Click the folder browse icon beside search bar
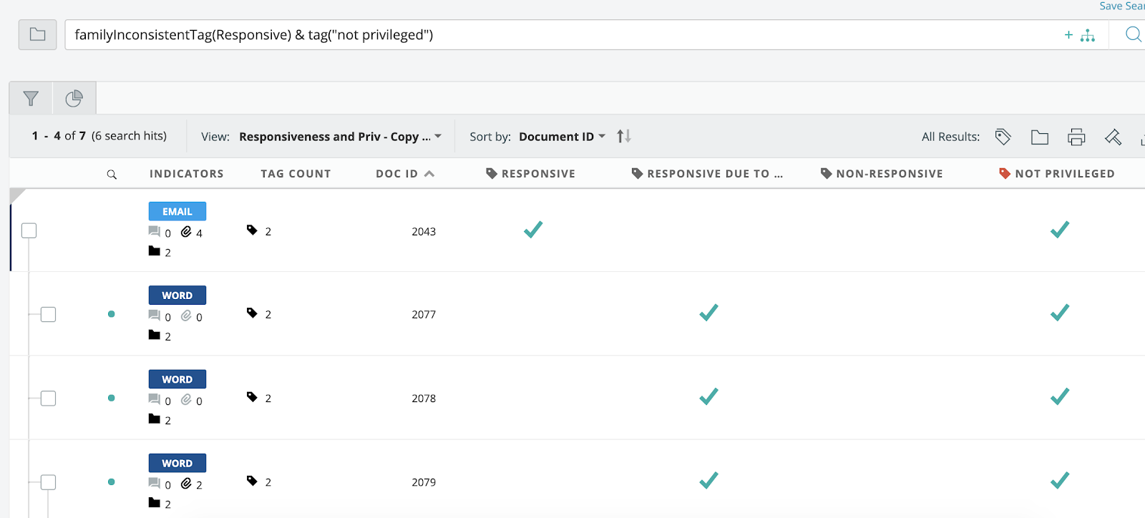 coord(37,34)
